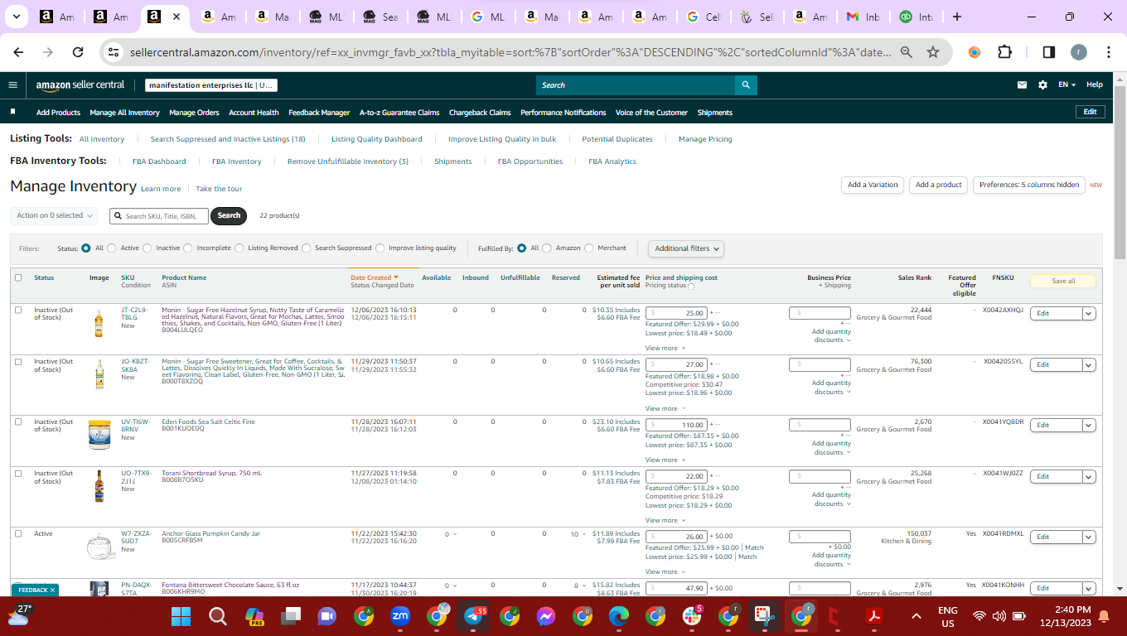Tick the select-all checkbox in table header
This screenshot has width=1127, height=636.
pos(18,277)
